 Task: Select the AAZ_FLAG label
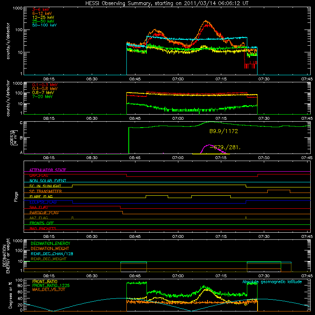[x=39, y=218]
